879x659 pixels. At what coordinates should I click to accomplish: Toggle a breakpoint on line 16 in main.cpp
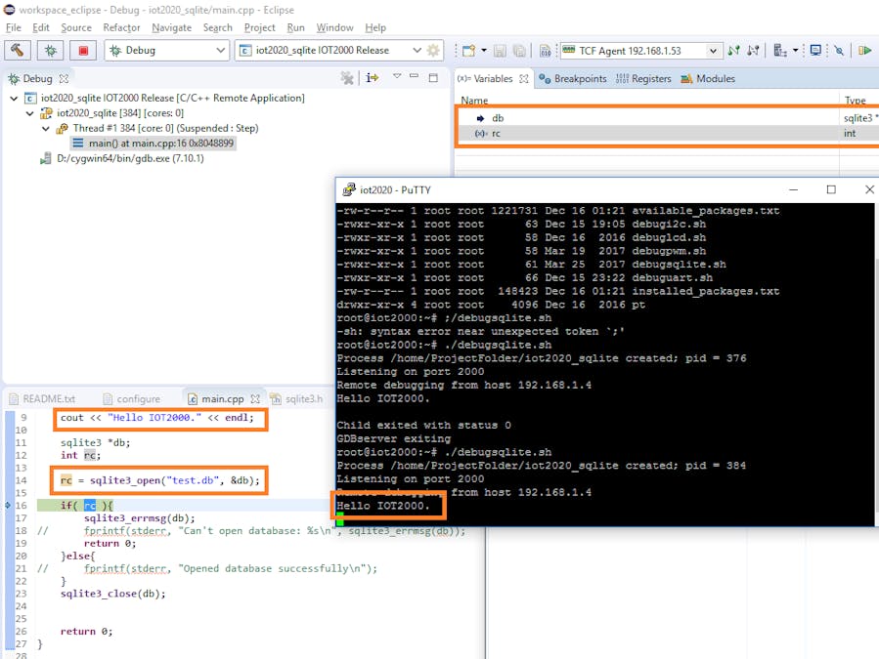pos(9,505)
